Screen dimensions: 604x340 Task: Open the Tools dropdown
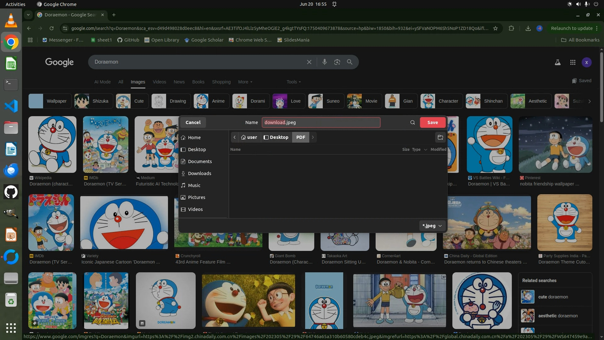pos(293,82)
